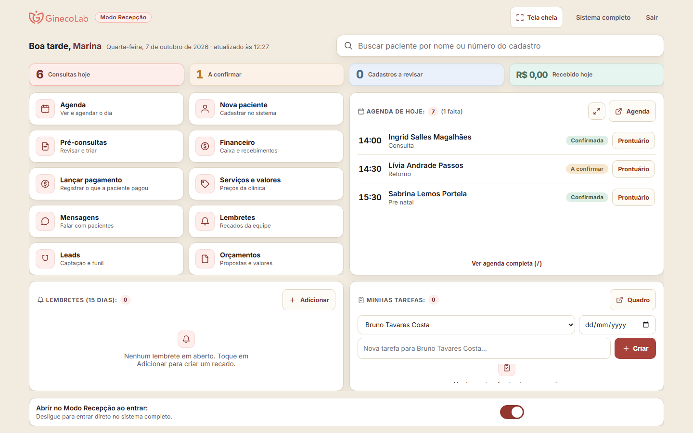Viewport: 693px width, 433px height.
Task: Click the Serviços e valores tag icon
Action: 205,184
